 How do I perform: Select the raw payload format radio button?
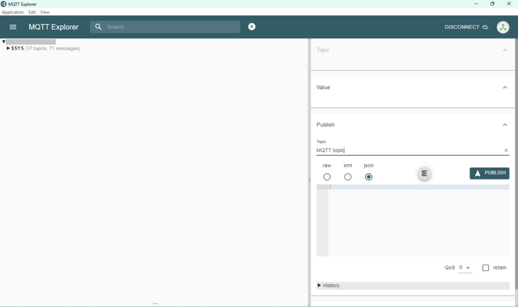pyautogui.click(x=327, y=177)
